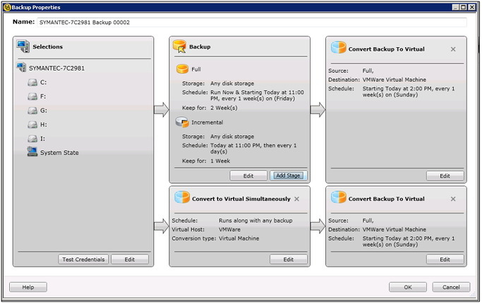
Task: Click the "Incremental" backup label text
Action: point(207,122)
